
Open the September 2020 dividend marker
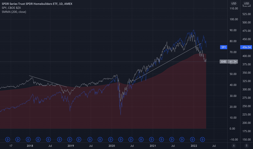click(141, 139)
